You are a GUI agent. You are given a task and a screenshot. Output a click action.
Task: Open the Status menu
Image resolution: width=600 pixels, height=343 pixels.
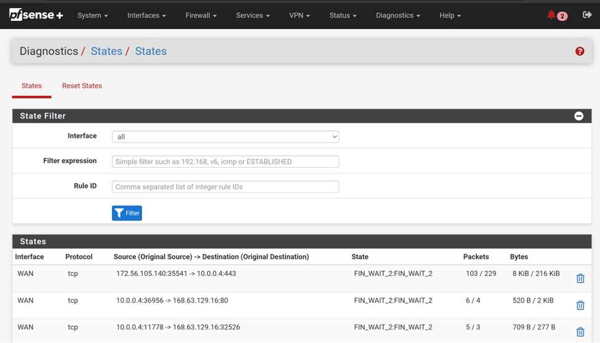[343, 15]
